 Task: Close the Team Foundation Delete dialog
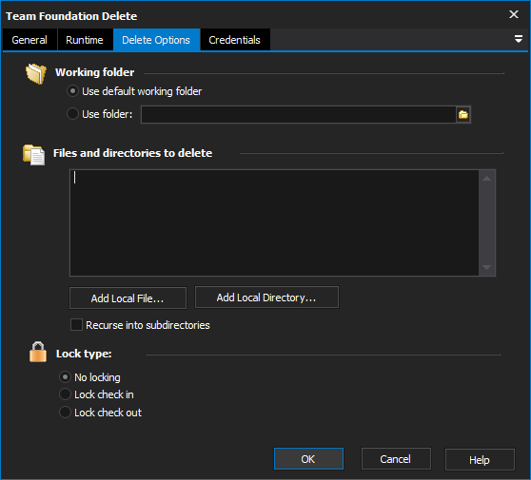click(x=513, y=14)
